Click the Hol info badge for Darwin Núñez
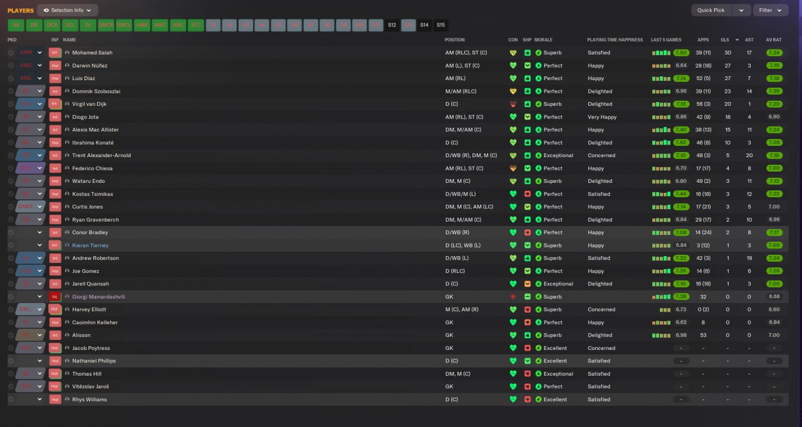This screenshot has height=427, width=802. coord(55,66)
